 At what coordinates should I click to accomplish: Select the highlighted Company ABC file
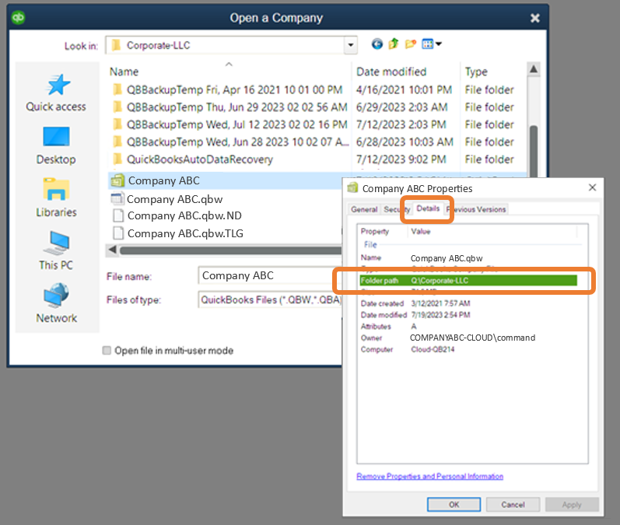point(225,180)
